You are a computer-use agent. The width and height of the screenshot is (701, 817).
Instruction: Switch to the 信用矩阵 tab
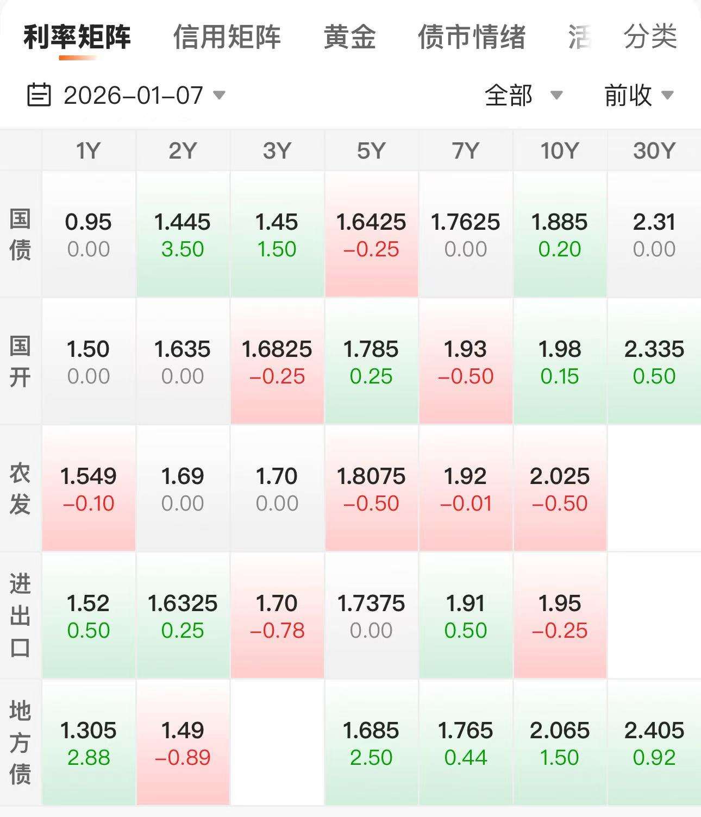tap(227, 37)
